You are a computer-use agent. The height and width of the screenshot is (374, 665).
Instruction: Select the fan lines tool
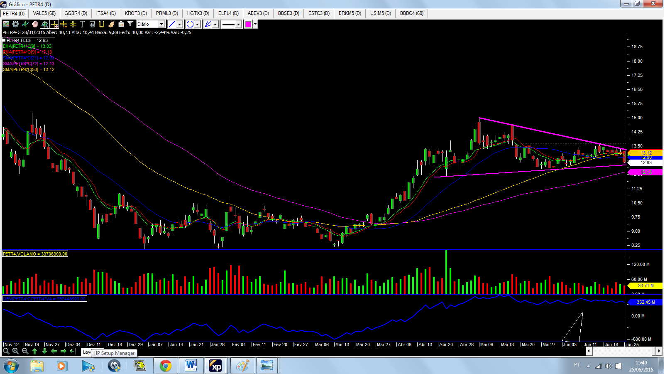click(x=208, y=24)
